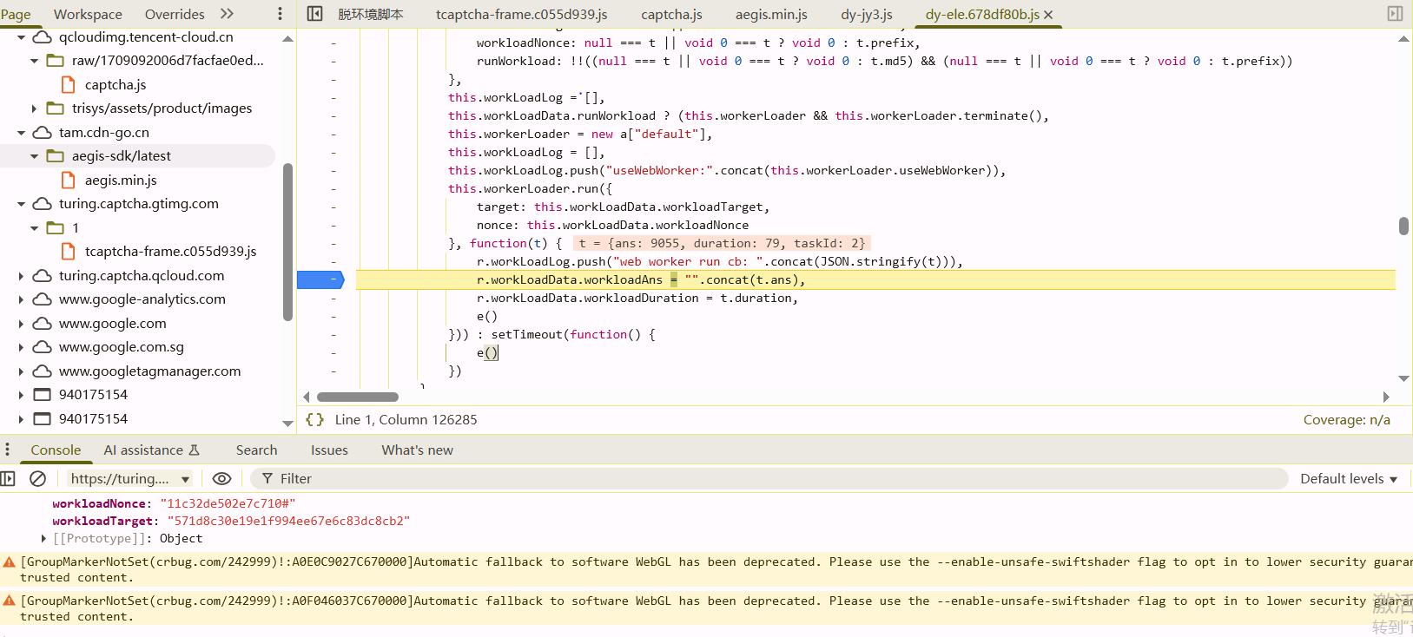Switch to the captcha.js editor tab
Viewport: 1413px width, 637px height.
[671, 15]
